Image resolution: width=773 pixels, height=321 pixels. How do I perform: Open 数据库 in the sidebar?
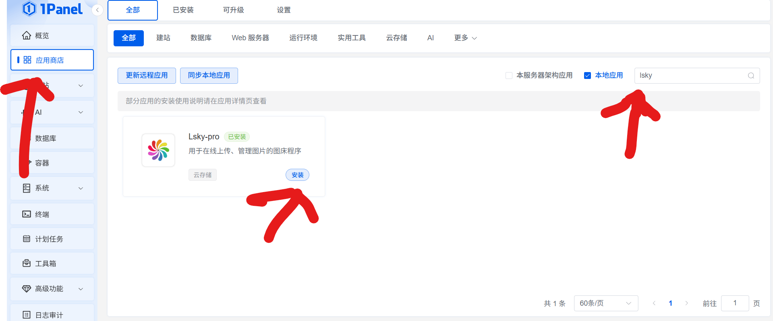click(x=52, y=138)
